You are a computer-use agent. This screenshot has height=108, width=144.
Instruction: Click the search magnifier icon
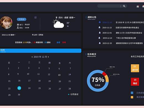124,6
